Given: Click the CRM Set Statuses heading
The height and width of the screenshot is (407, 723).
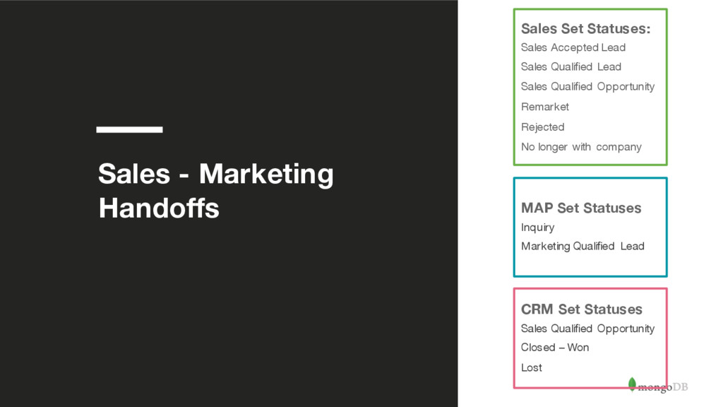Looking at the screenshot, I should coord(582,309).
